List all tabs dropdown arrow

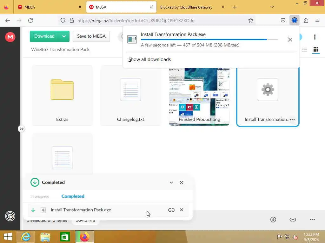tap(272, 7)
